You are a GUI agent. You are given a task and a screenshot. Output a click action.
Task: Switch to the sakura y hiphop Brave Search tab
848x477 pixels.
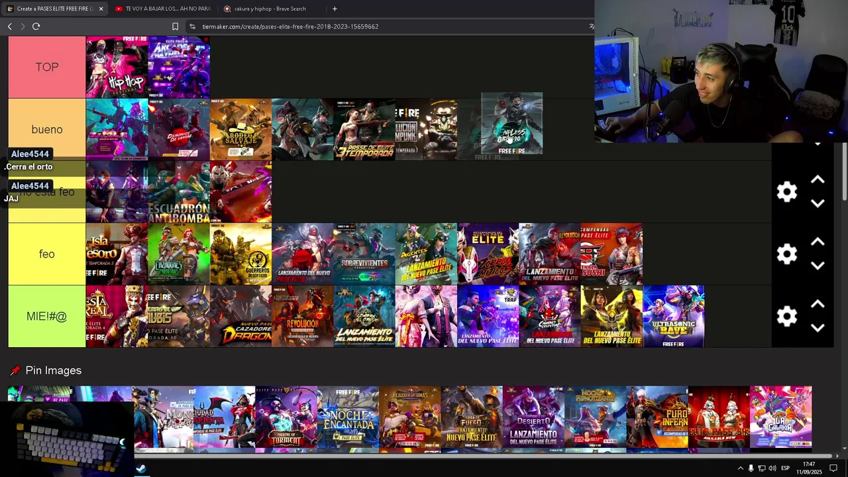tap(271, 9)
